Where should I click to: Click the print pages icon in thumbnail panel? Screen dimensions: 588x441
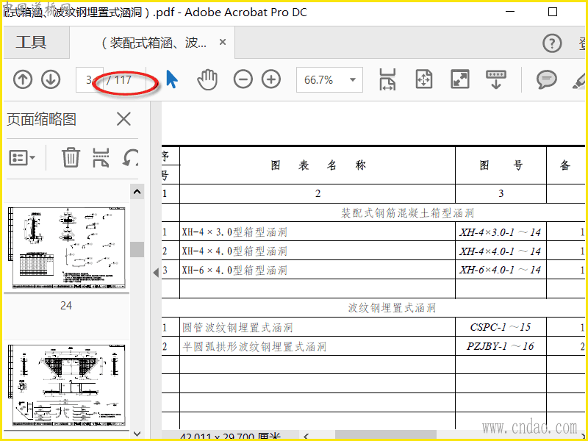click(101, 157)
